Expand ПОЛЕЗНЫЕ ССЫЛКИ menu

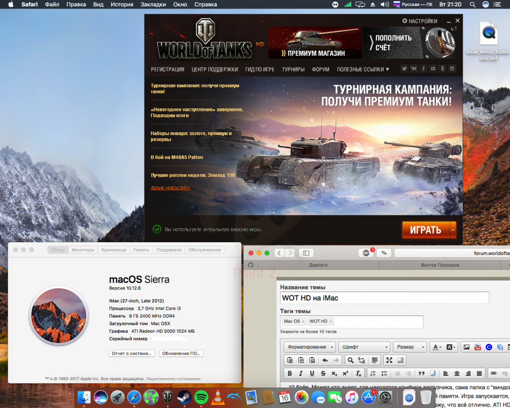coord(363,69)
